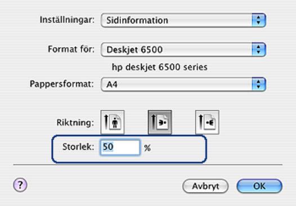Pick the reversed landscape orientation icon
Image resolution: width=296 pixels, height=206 pixels.
point(207,122)
